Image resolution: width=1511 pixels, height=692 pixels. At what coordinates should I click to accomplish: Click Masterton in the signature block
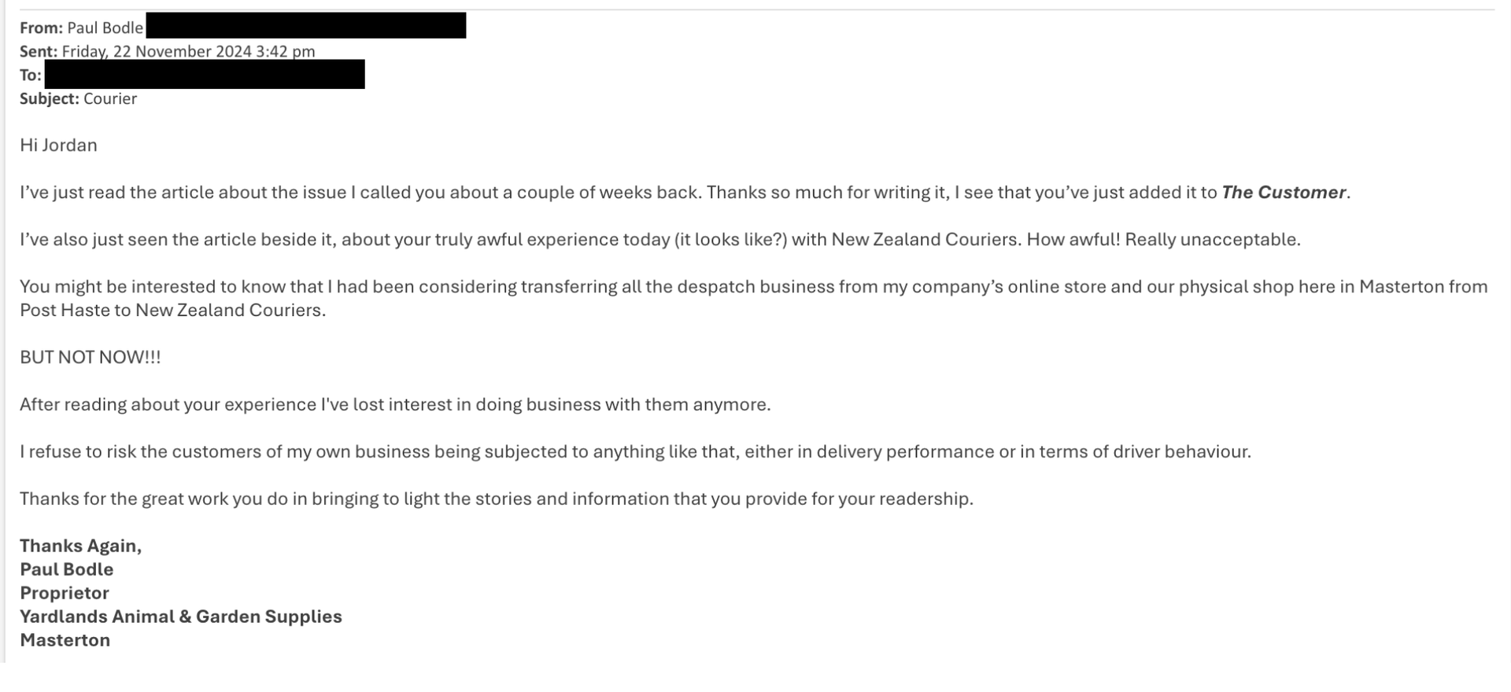click(65, 640)
